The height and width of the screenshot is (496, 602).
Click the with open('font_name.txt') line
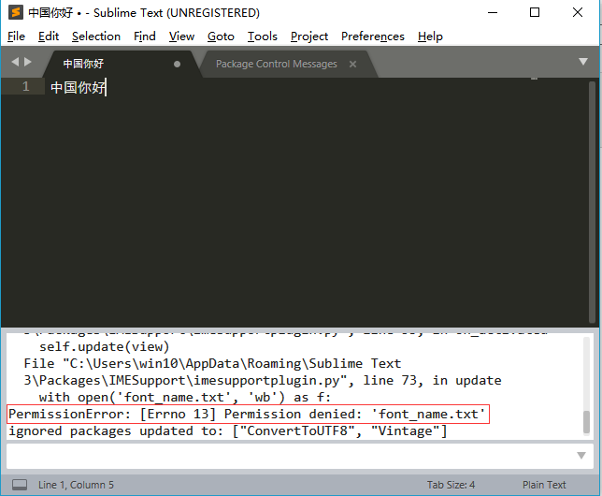(x=184, y=397)
